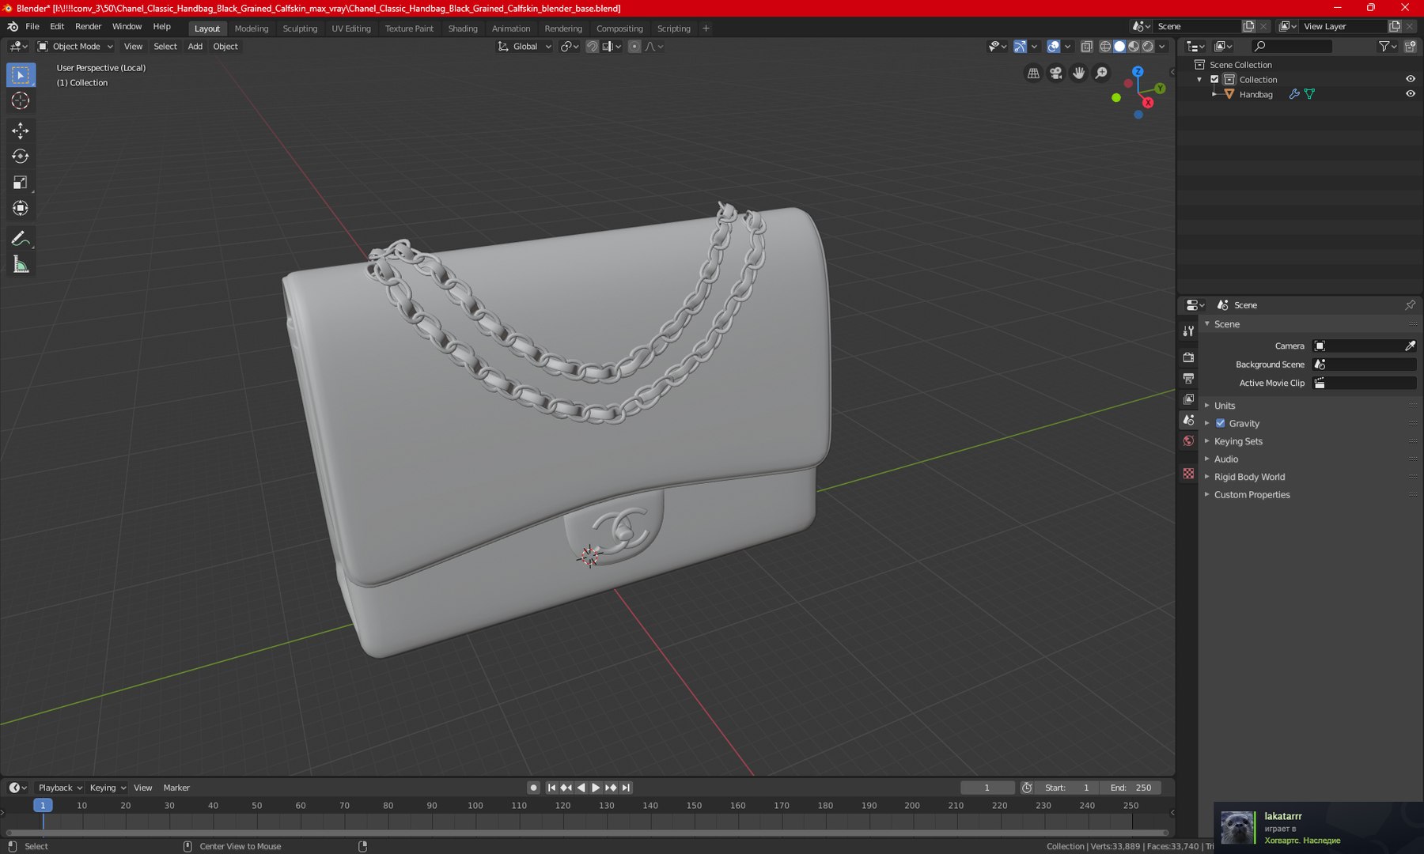Screen dimensions: 1424x854
Task: Toggle auto keying record button
Action: pyautogui.click(x=533, y=788)
